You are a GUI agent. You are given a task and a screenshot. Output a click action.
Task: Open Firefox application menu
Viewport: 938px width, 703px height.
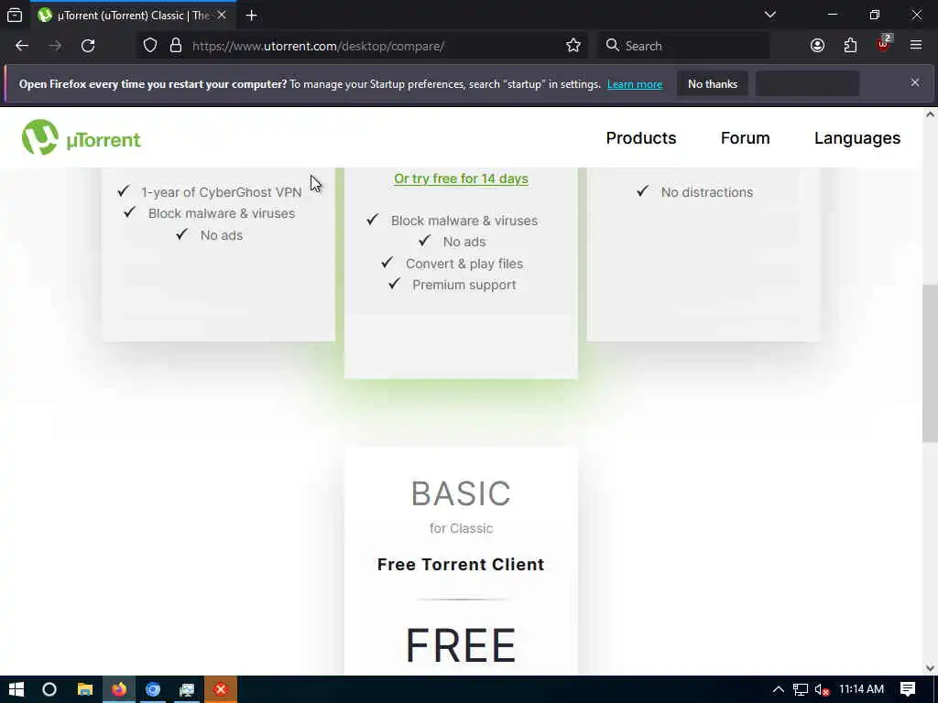[x=915, y=46]
